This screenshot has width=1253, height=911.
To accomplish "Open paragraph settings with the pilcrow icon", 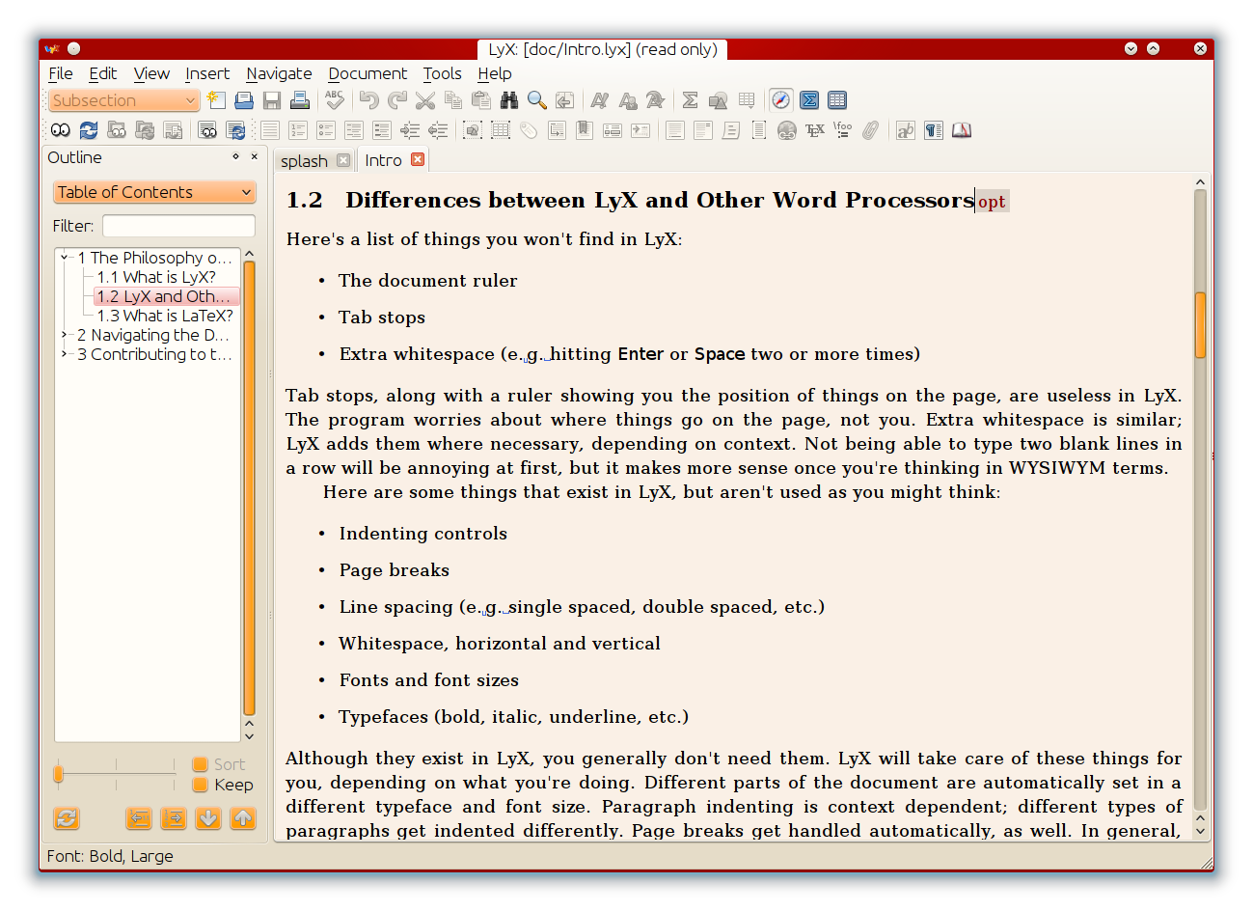I will 934,130.
